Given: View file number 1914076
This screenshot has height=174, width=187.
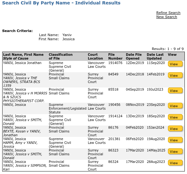Looking at the screenshot, I should tap(175, 64).
